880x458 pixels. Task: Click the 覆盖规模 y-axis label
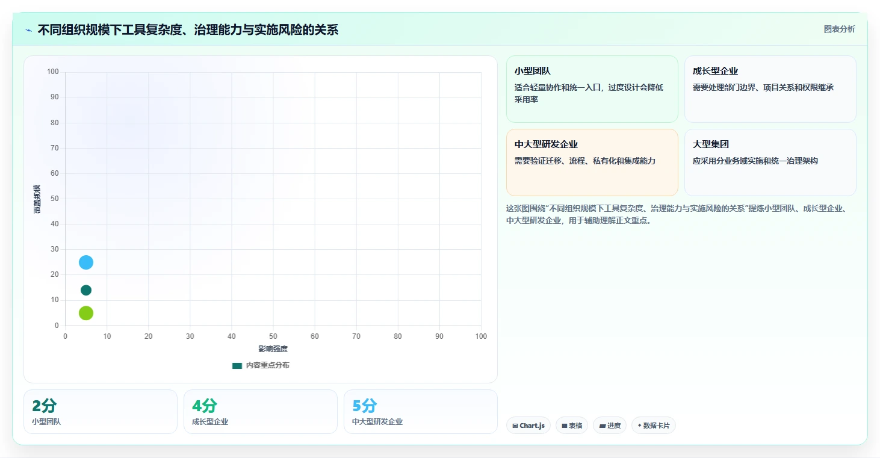(x=37, y=199)
